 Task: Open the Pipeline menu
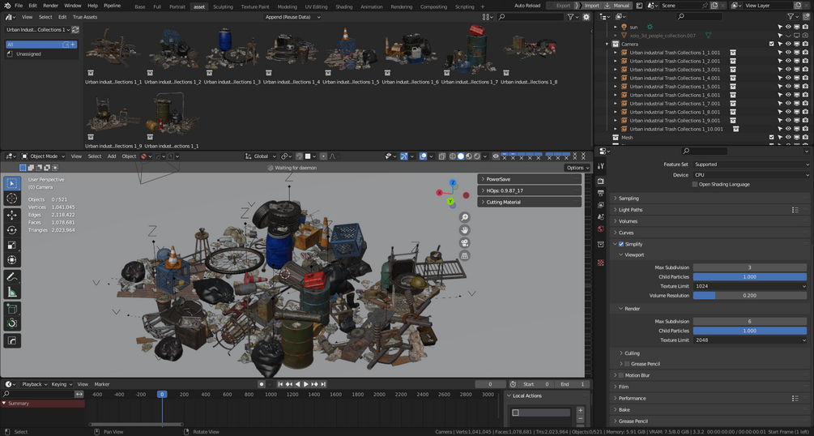click(x=112, y=6)
